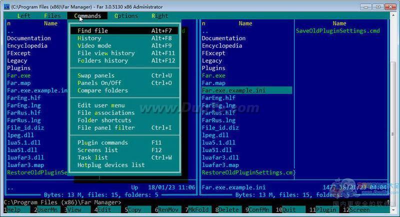Choose Task list
400x217 pixels.
(124, 157)
